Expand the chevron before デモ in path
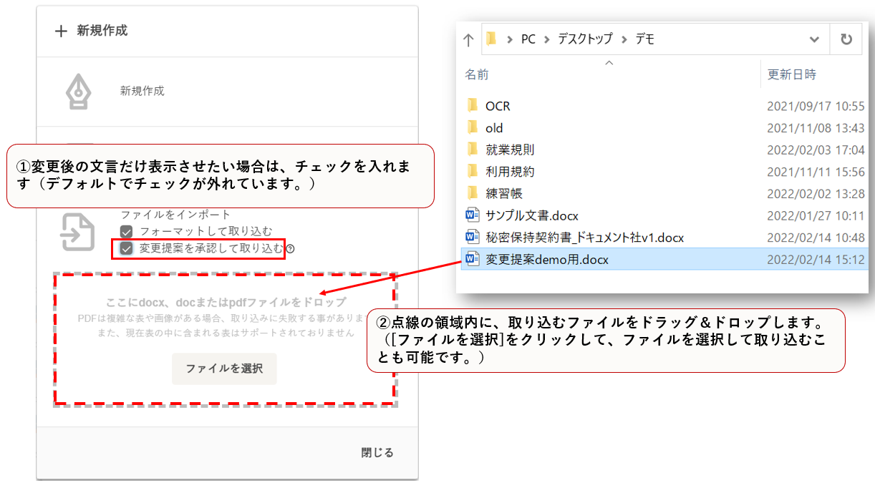The image size is (875, 488). pyautogui.click(x=624, y=40)
